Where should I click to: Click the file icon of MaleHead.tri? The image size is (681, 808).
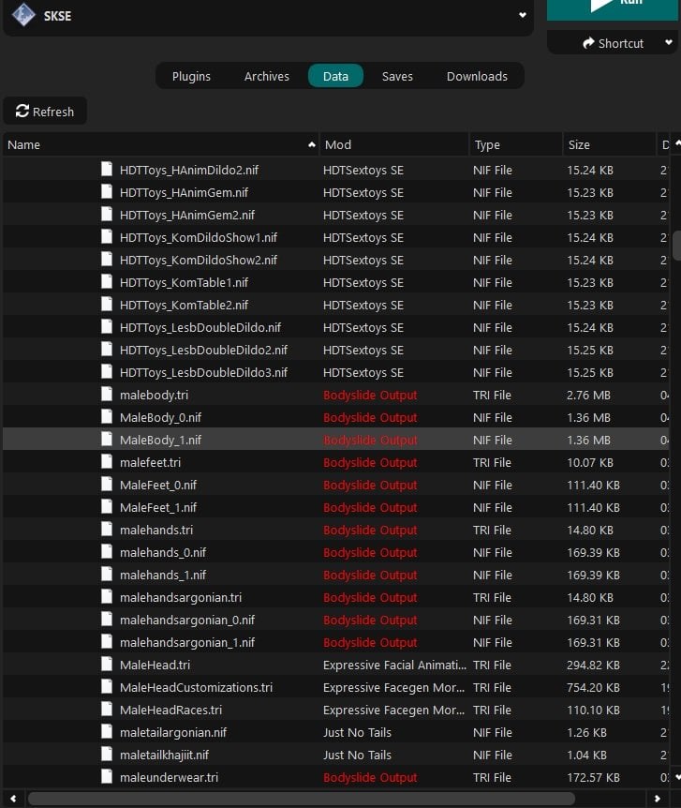coord(107,665)
